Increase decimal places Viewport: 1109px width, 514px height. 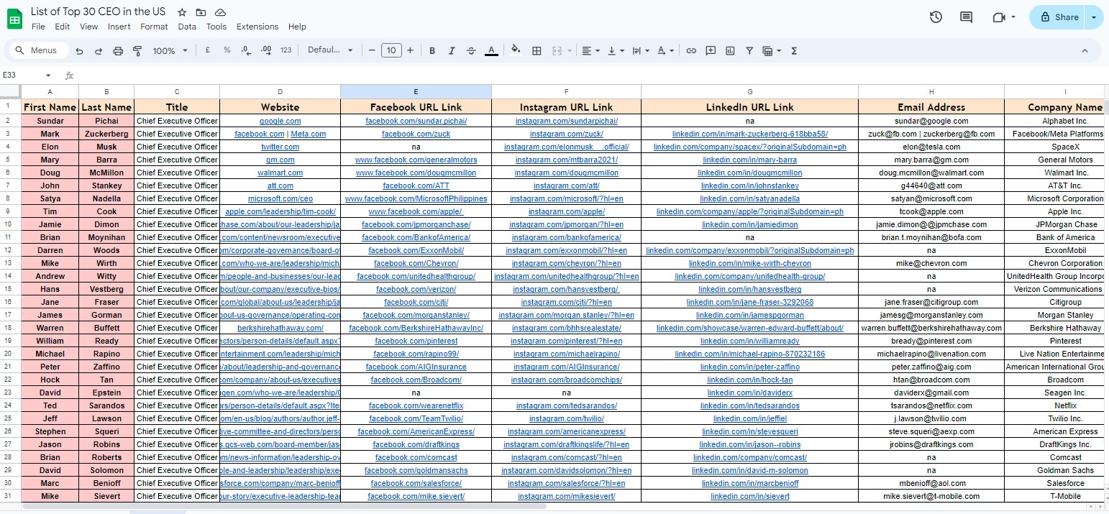266,50
